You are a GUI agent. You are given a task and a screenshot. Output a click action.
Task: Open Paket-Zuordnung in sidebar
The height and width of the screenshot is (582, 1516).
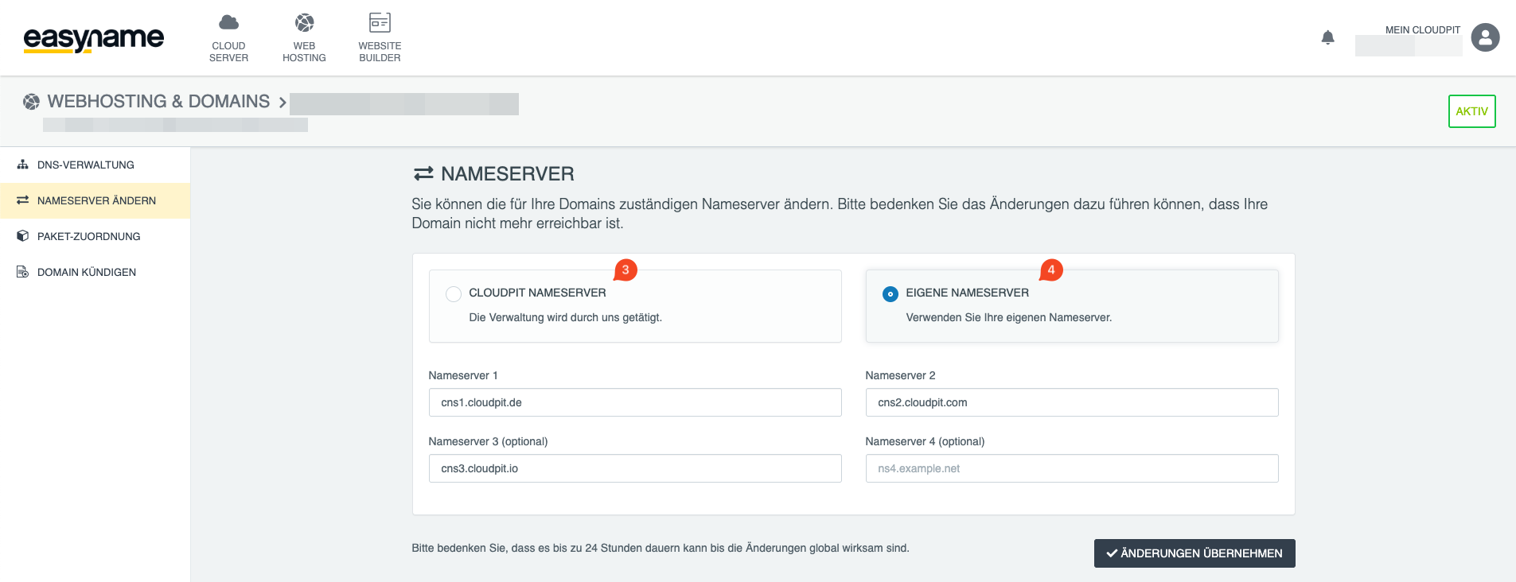[88, 236]
